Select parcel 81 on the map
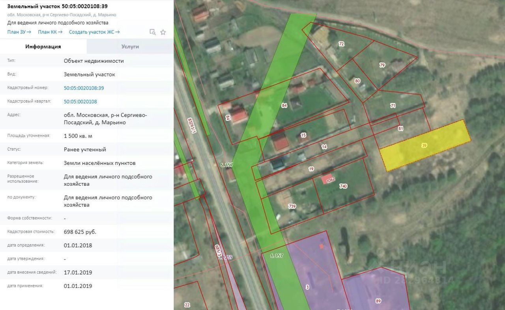This screenshot has width=505, height=310. pyautogui.click(x=401, y=129)
